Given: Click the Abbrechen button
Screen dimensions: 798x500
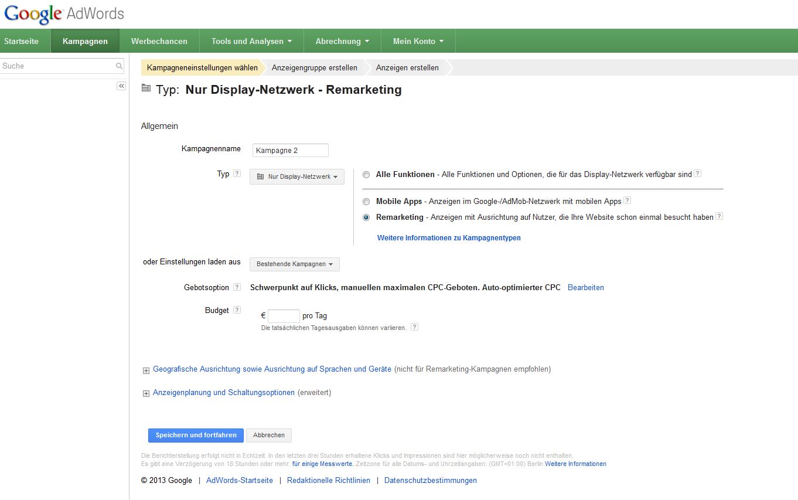Looking at the screenshot, I should click(x=269, y=436).
